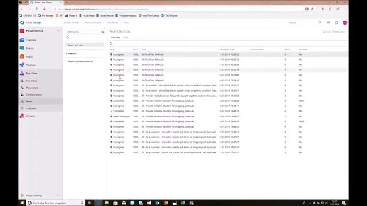367x206 pixels.
Task: Open Overview in the project sidebar
Action: pos(31,40)
